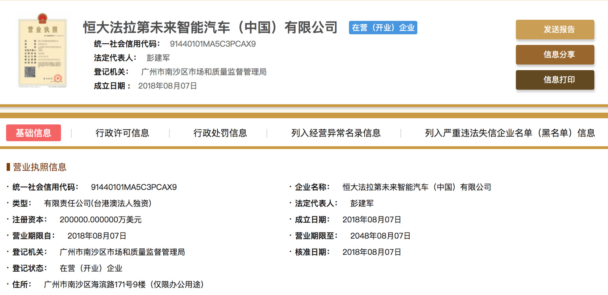Screen dimensions: 608x295
Task: Click company type 有限责任公司(台港澳法人独资)
Action: coord(98,203)
